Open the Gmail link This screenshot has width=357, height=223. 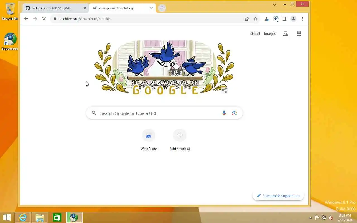click(x=255, y=33)
